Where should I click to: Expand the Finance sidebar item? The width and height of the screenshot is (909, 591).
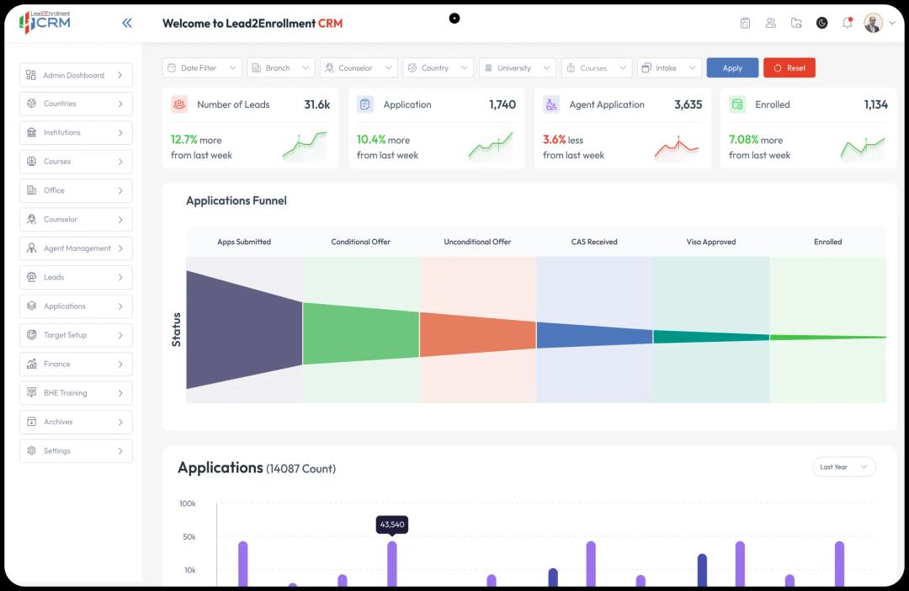[x=76, y=364]
